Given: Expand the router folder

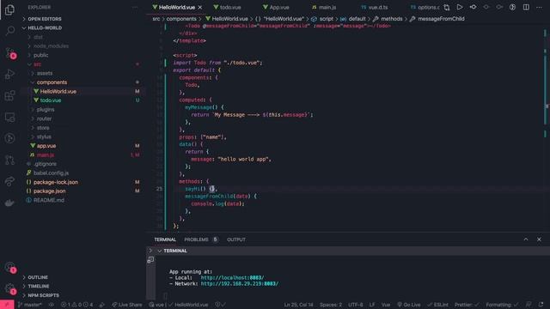Looking at the screenshot, I should tap(44, 118).
